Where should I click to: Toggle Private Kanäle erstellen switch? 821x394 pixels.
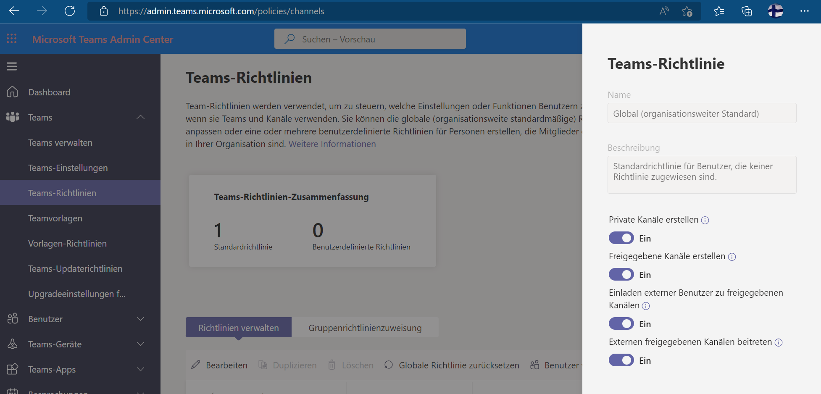point(621,238)
